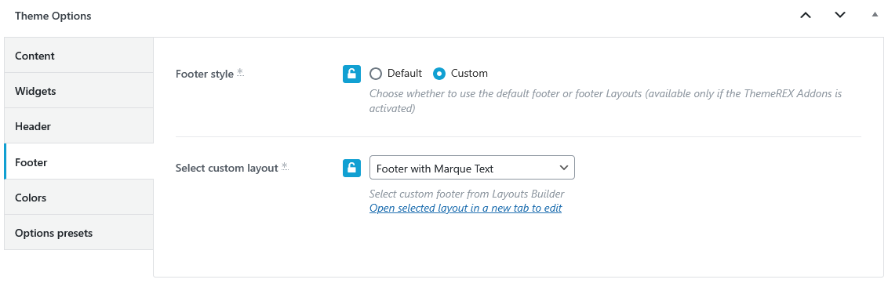Open the Widgets tab
The image size is (888, 283).
[78, 91]
